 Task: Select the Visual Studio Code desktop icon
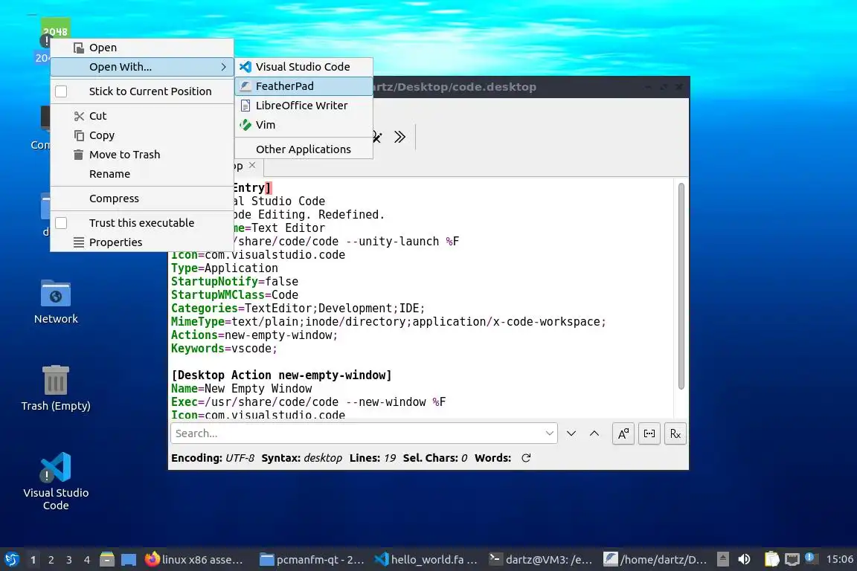tap(56, 481)
